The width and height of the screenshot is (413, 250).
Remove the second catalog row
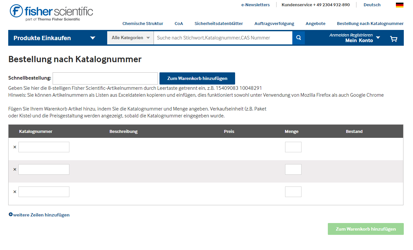pos(14,169)
